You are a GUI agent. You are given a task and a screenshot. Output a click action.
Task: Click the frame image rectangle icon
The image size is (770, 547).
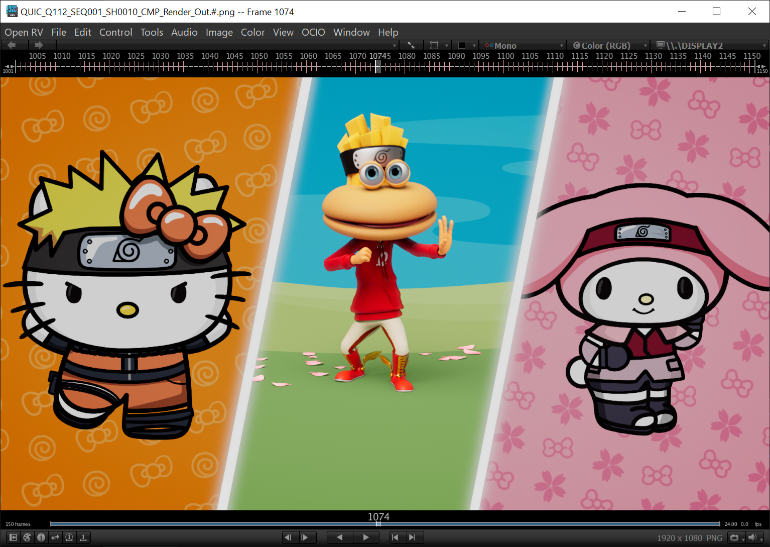point(434,45)
